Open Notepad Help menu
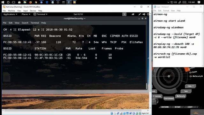The height and width of the screenshot is (115, 204). coord(178,11)
